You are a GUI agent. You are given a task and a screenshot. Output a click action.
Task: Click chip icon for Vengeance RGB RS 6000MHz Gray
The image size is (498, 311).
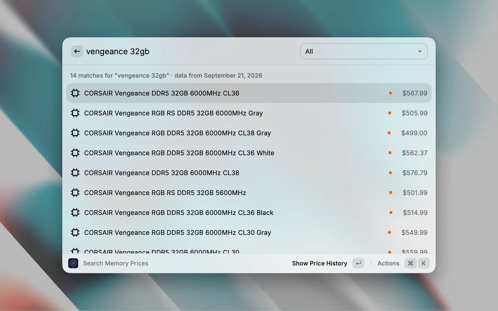[75, 113]
